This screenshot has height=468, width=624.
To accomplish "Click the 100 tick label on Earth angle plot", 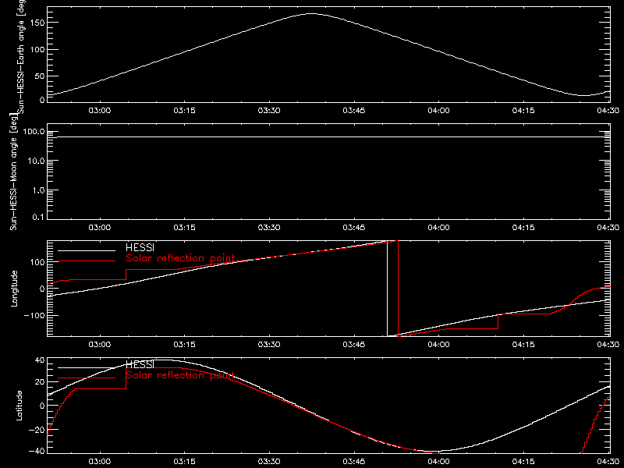I will [37, 49].
